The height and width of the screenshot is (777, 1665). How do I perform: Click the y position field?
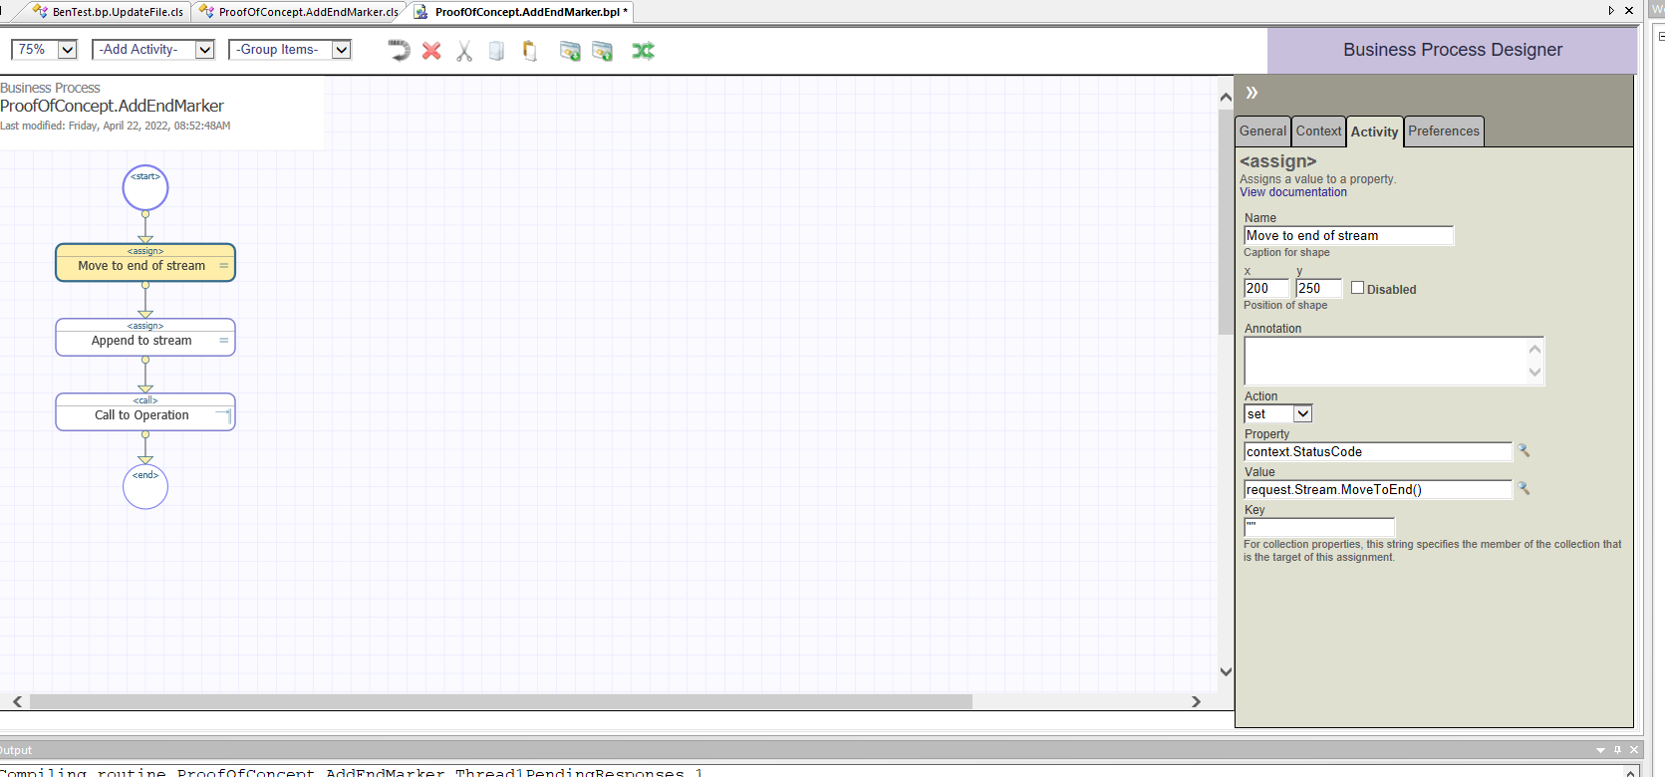point(1319,288)
